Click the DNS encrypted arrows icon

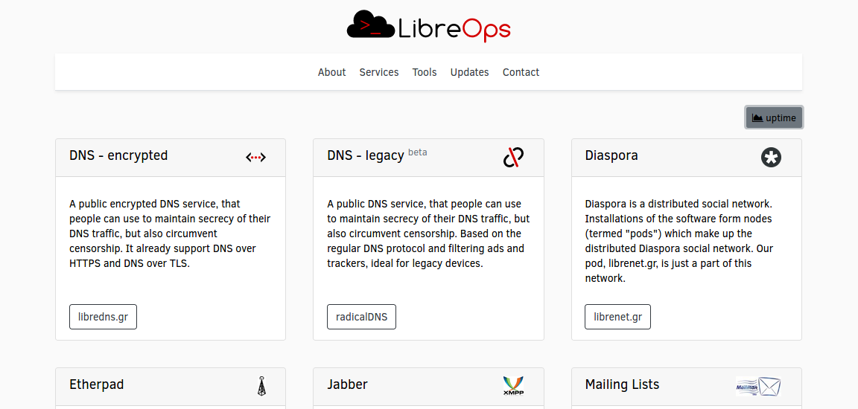pos(255,157)
